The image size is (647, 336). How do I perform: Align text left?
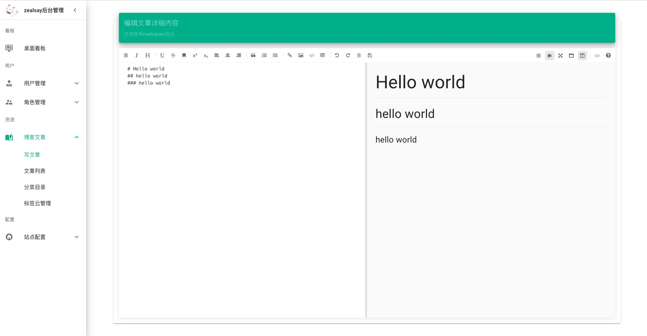217,55
